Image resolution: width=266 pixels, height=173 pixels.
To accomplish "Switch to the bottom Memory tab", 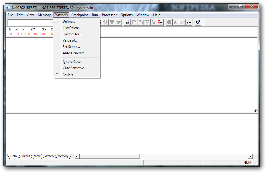I will 63,156.
